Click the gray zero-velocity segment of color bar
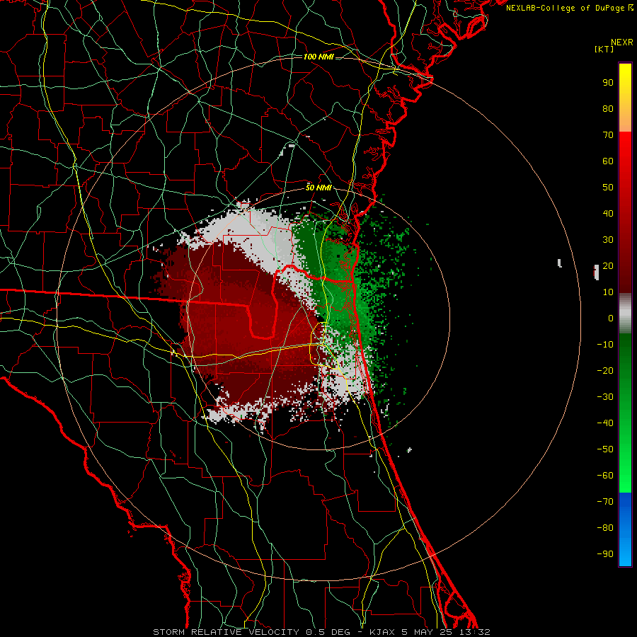 [x=625, y=313]
